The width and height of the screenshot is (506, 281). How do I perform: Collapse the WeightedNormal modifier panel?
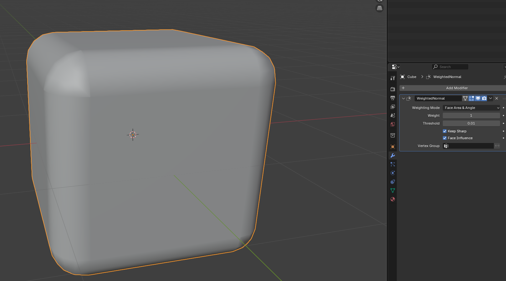(403, 98)
